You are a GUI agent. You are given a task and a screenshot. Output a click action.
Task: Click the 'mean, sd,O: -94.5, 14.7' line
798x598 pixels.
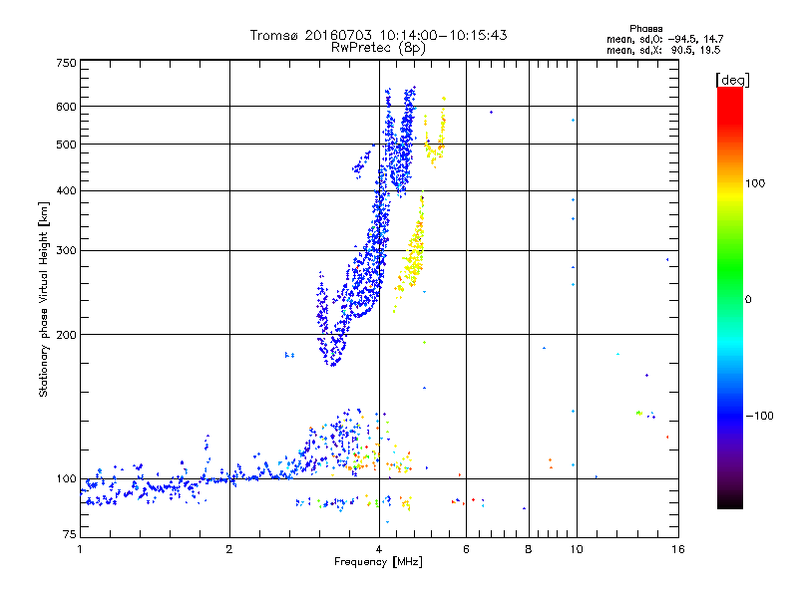pyautogui.click(x=665, y=39)
